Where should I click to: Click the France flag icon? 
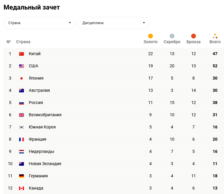(22, 139)
